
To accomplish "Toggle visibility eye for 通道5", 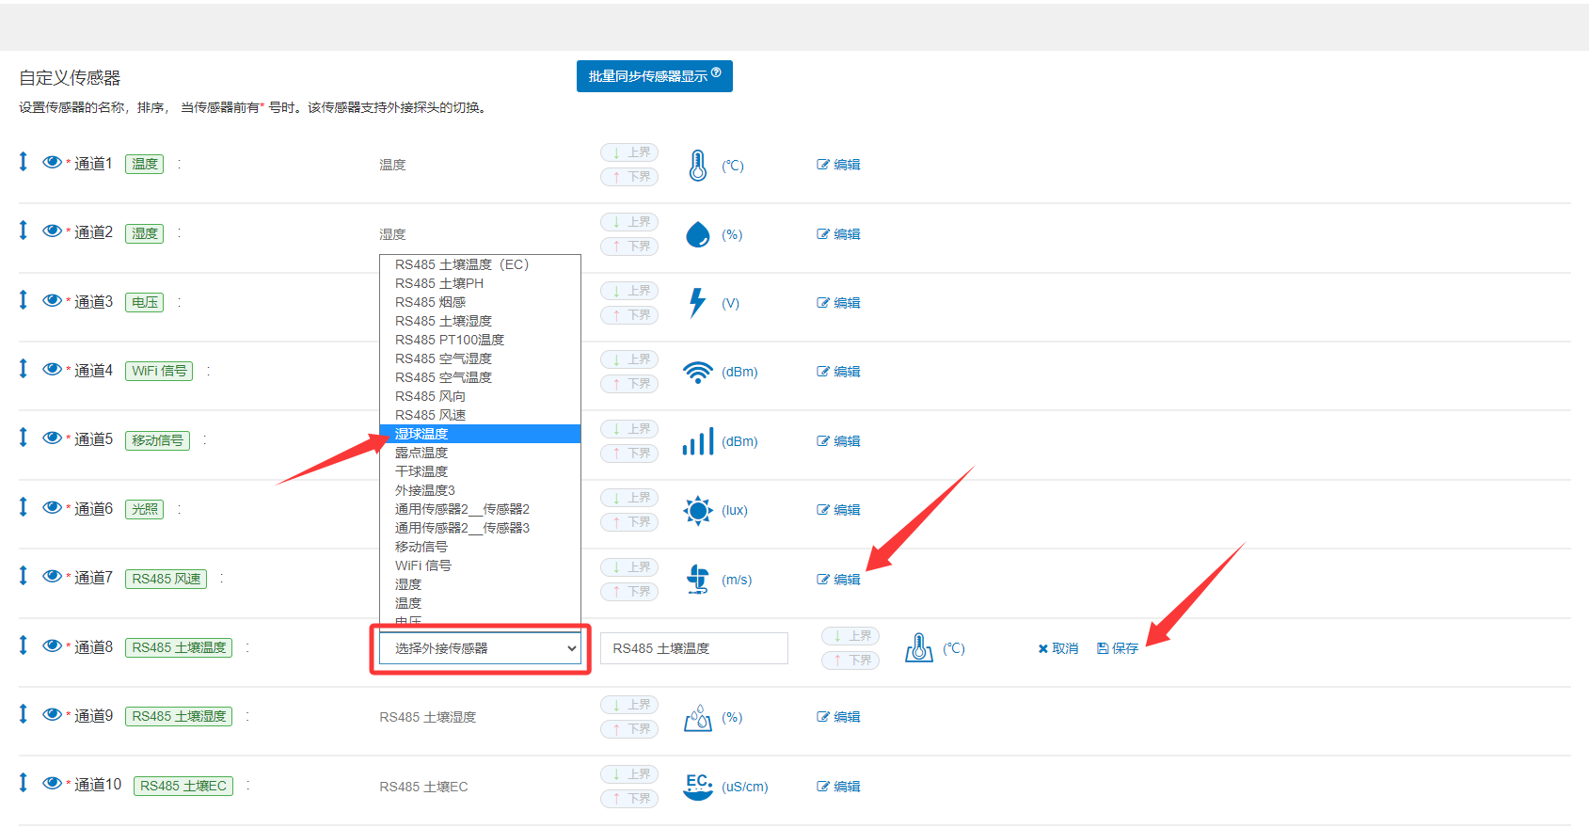I will [x=52, y=438].
